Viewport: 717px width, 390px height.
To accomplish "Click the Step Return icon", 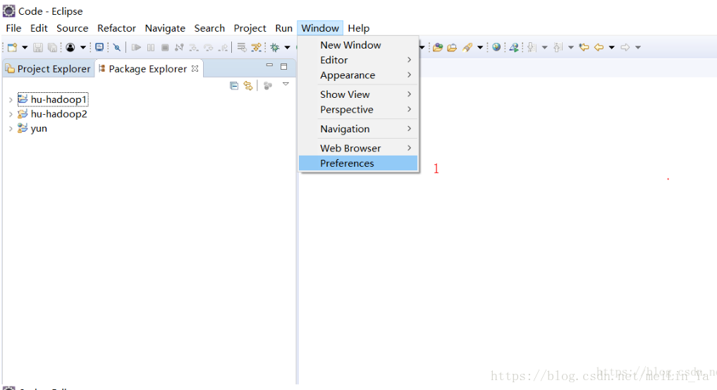I will pyautogui.click(x=223, y=47).
